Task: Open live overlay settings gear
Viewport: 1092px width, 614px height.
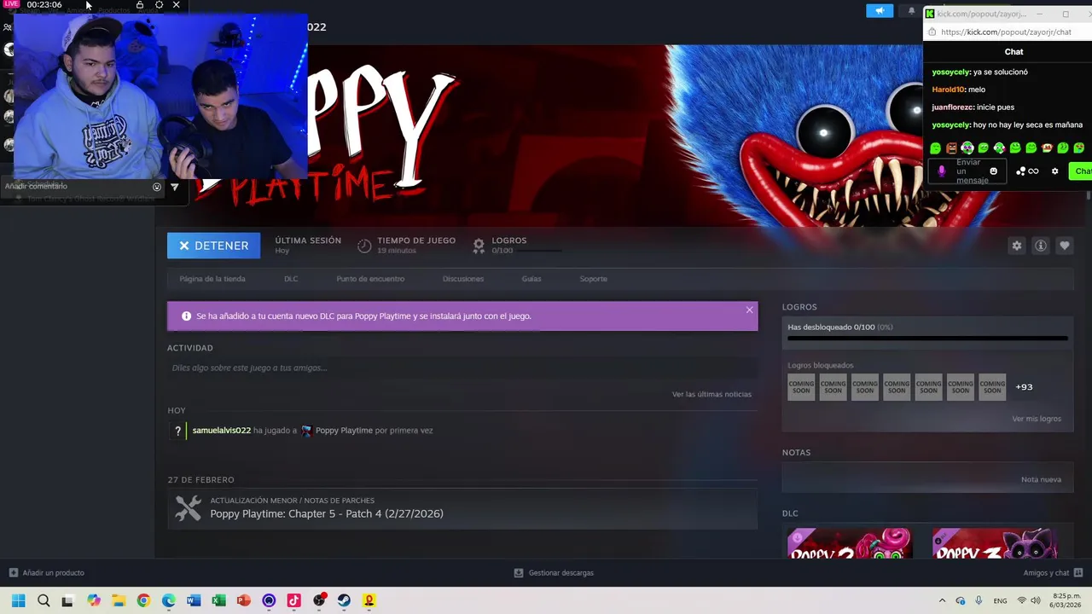Action: [159, 5]
